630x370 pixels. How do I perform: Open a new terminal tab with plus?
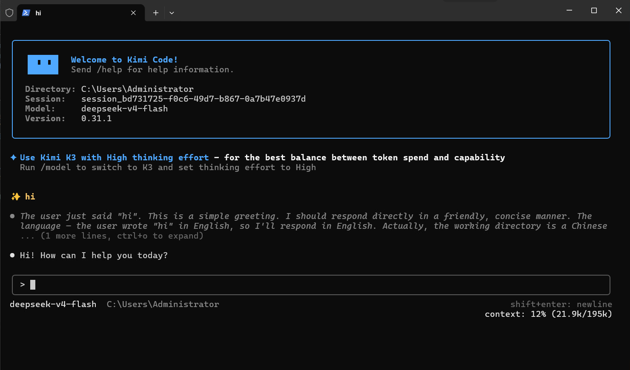coord(156,13)
